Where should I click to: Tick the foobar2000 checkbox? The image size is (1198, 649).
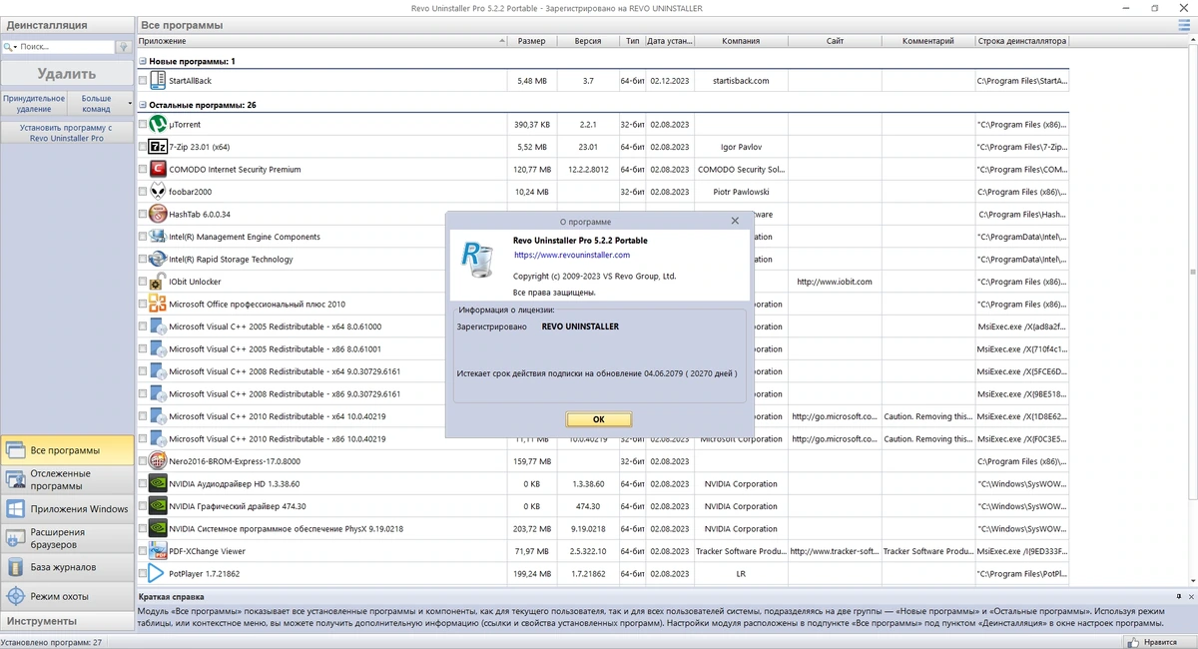click(x=143, y=193)
